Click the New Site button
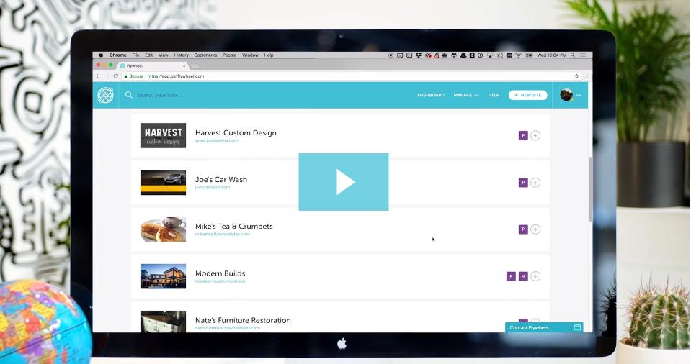Image resolution: width=691 pixels, height=364 pixels. tap(527, 95)
